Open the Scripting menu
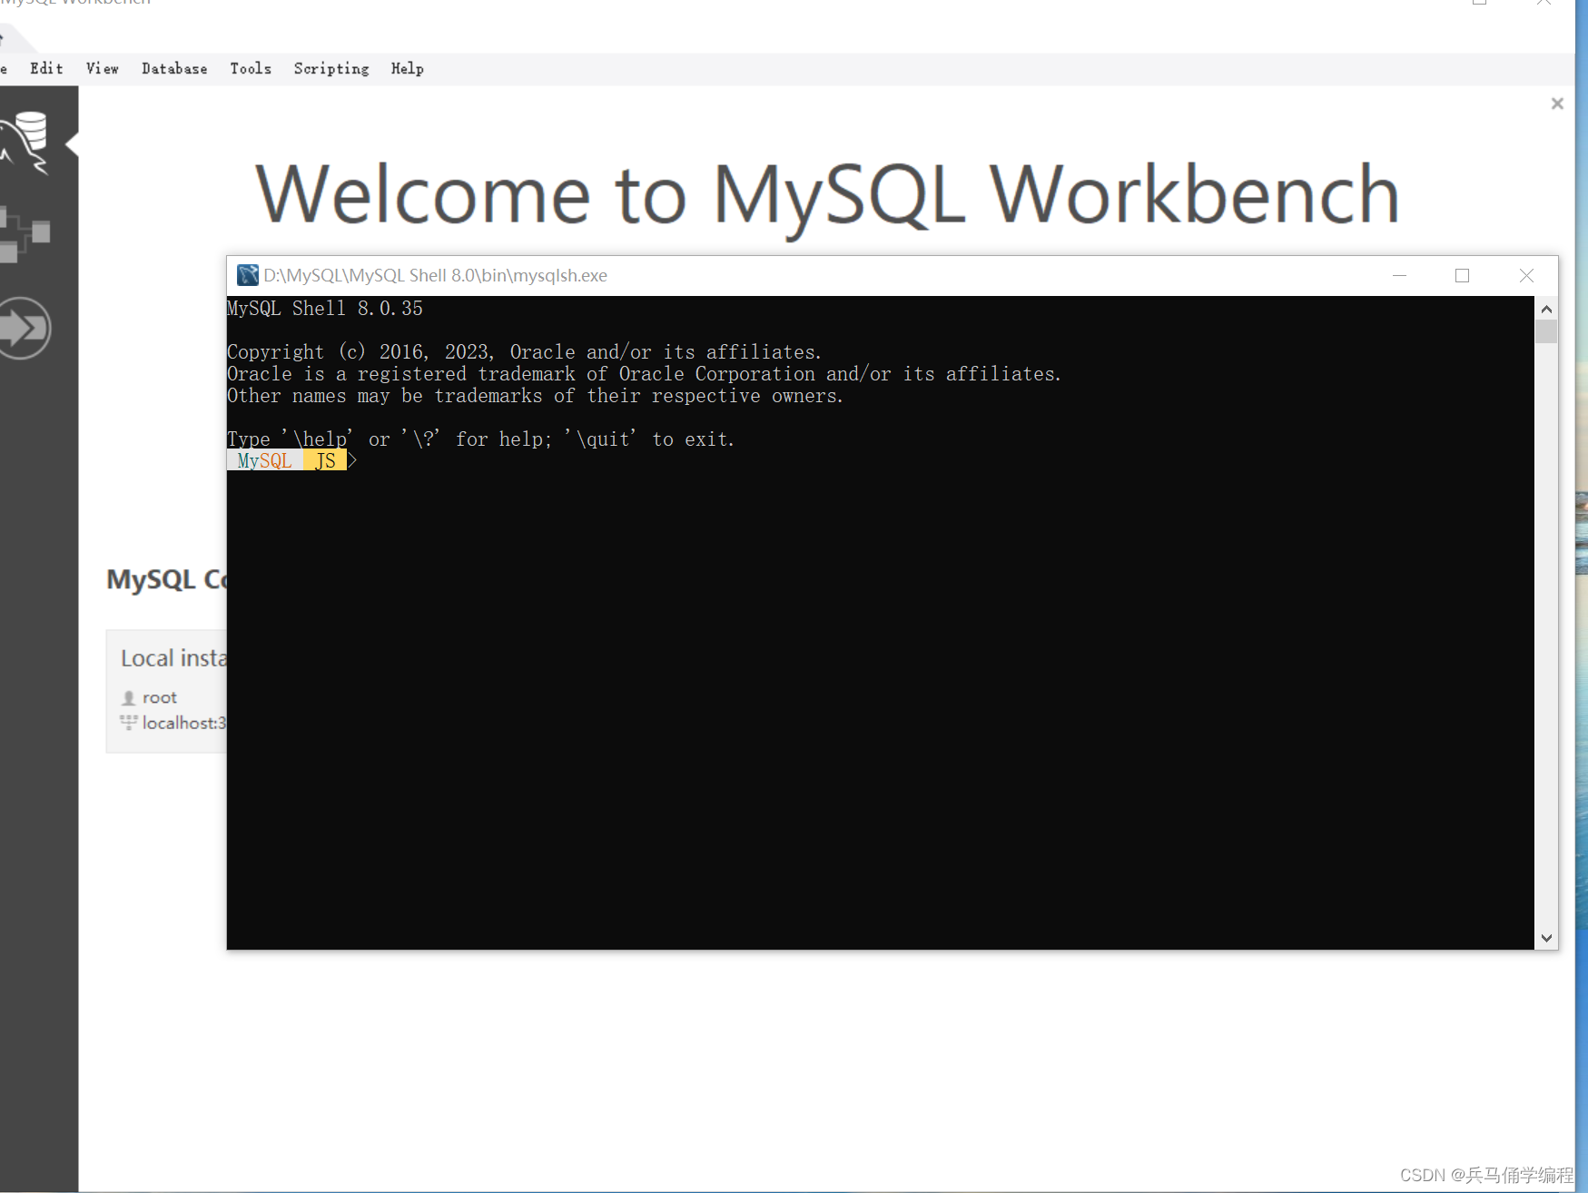The width and height of the screenshot is (1588, 1193). click(x=330, y=69)
